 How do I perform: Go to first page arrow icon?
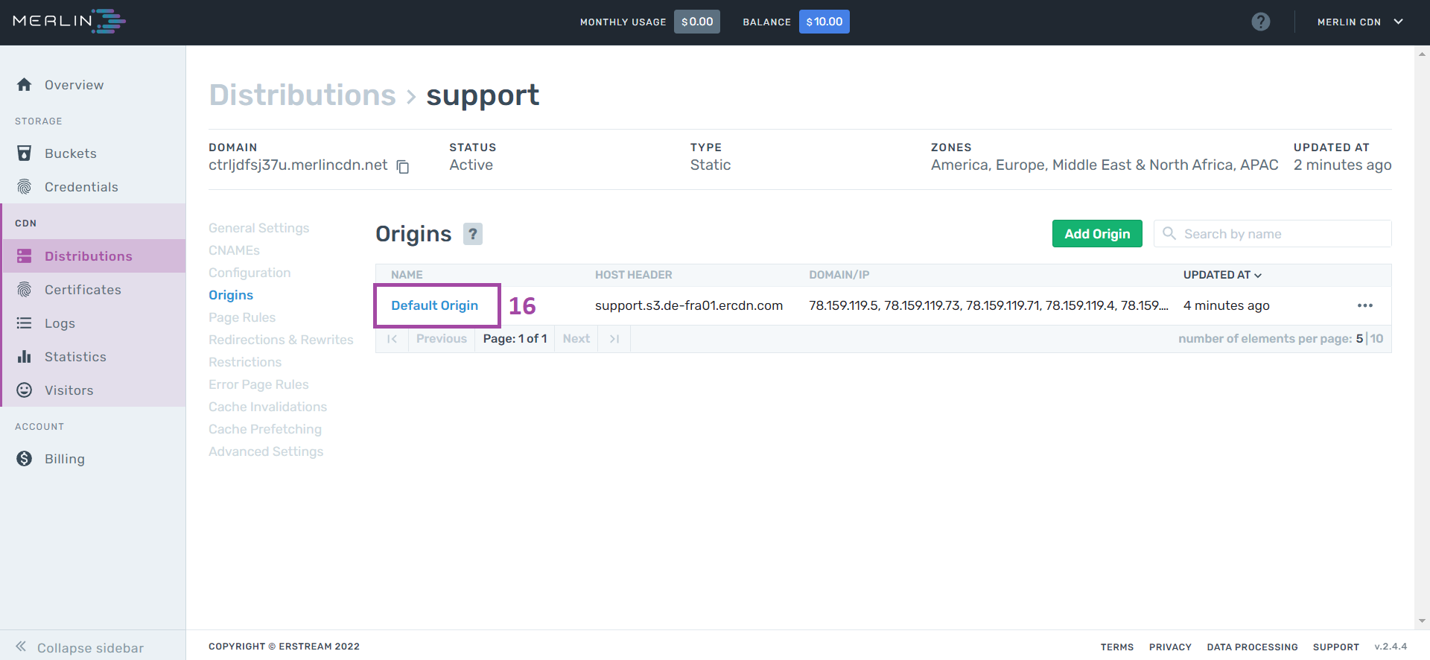point(392,339)
